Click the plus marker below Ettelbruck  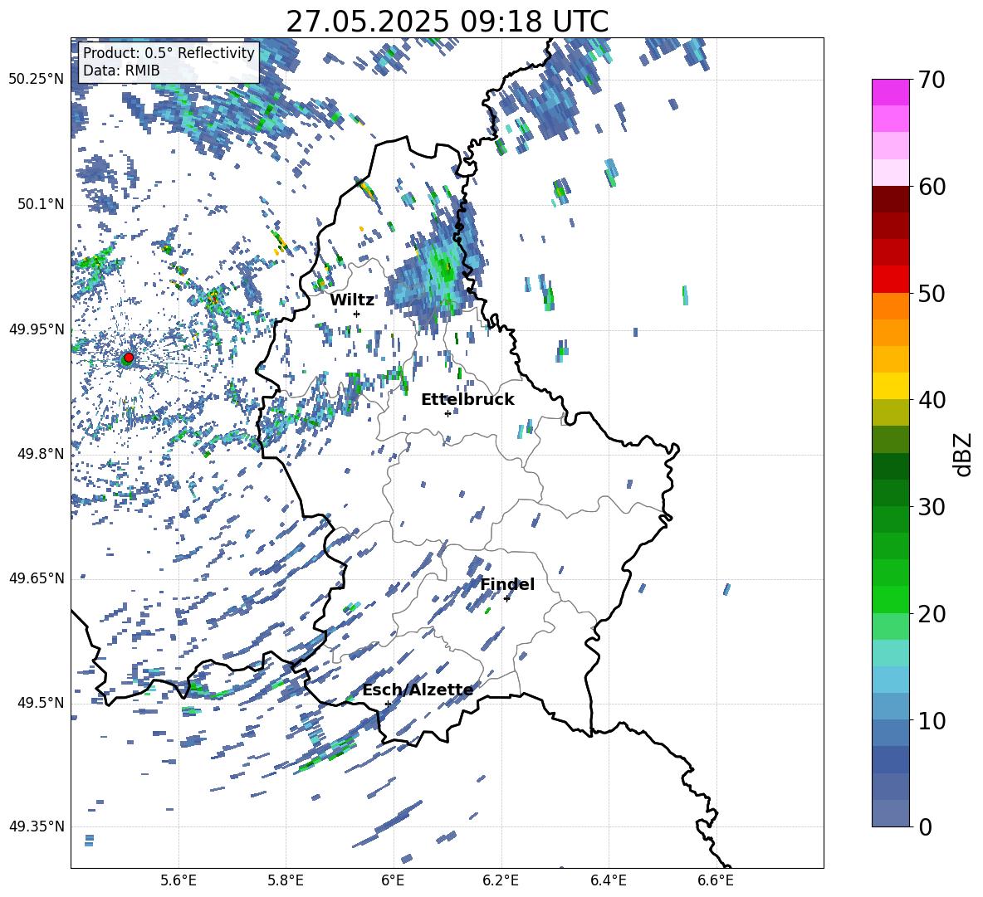coord(447,413)
